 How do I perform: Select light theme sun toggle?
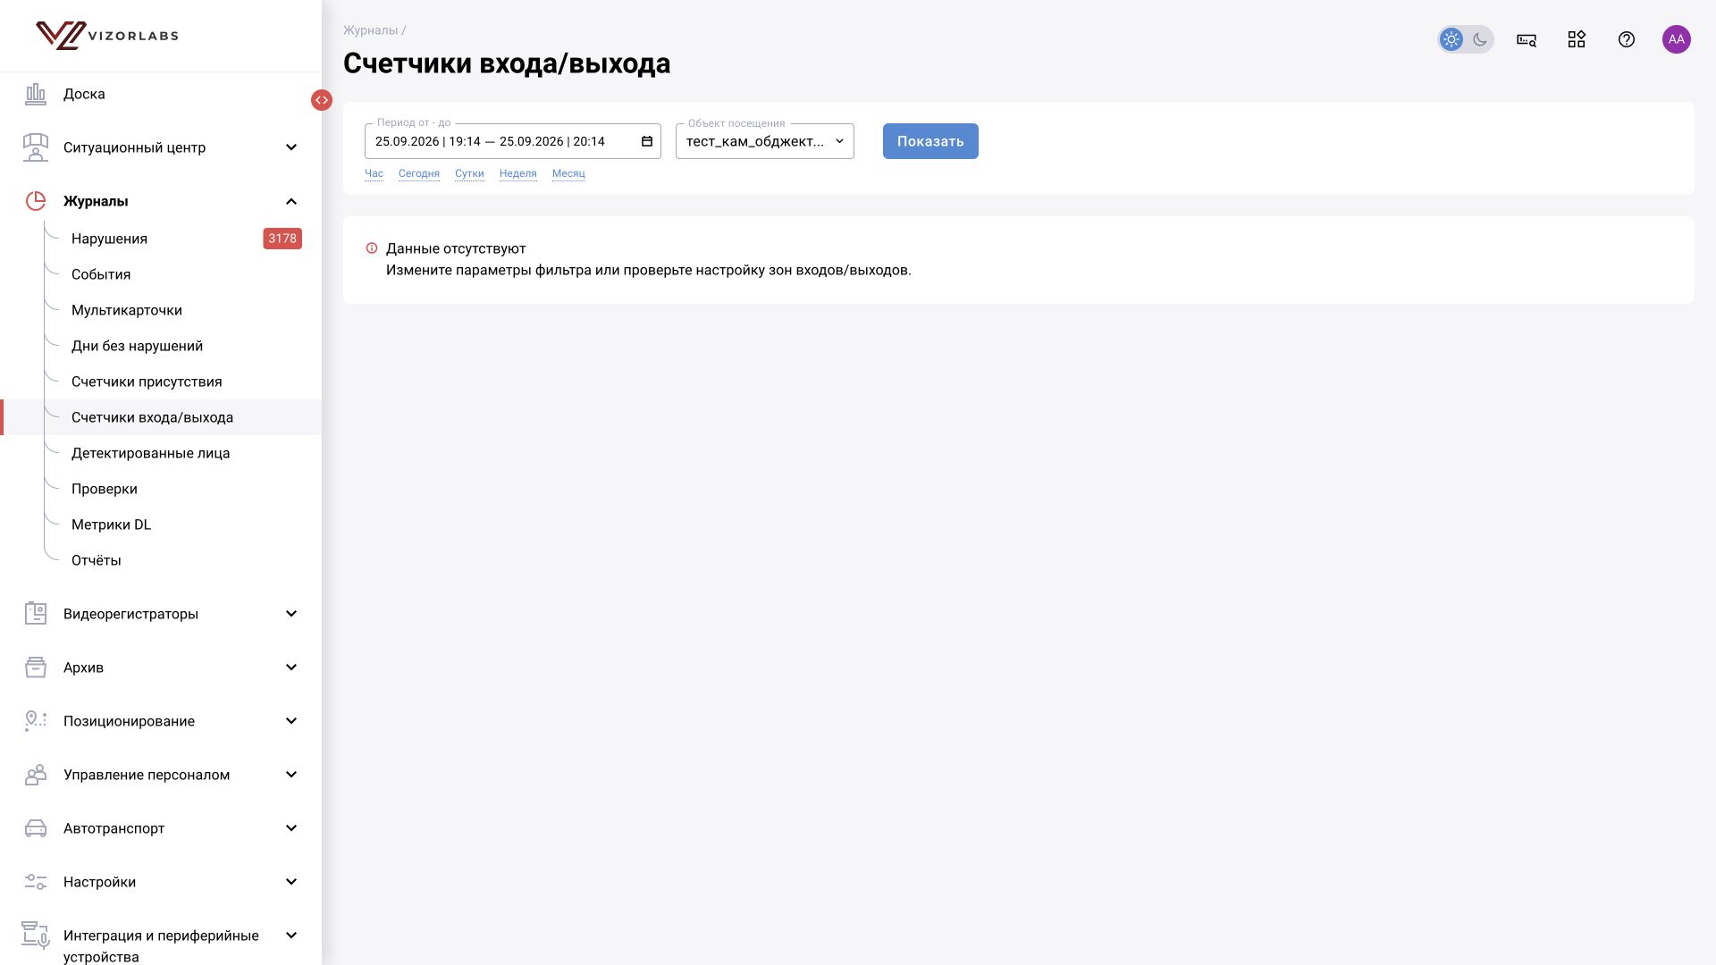coord(1451,39)
